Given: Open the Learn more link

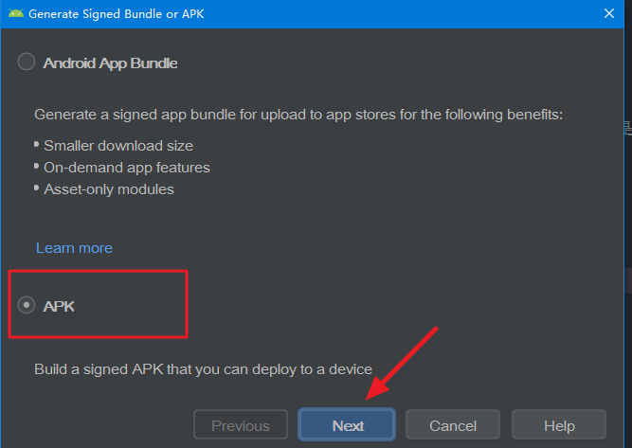Looking at the screenshot, I should pos(74,248).
